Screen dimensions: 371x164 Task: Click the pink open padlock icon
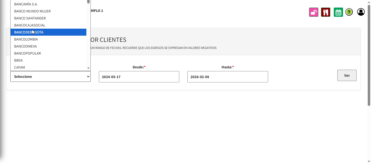(313, 12)
